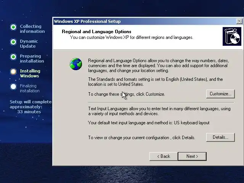Click the '33 minutes' remaining time text
244x183 pixels.
coord(29,112)
